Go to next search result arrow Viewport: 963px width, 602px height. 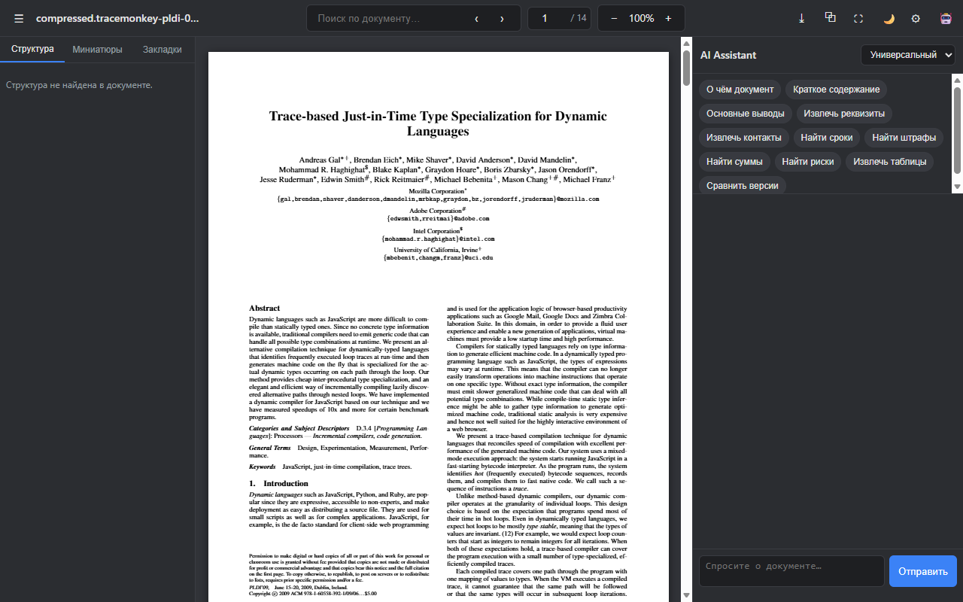coord(502,18)
